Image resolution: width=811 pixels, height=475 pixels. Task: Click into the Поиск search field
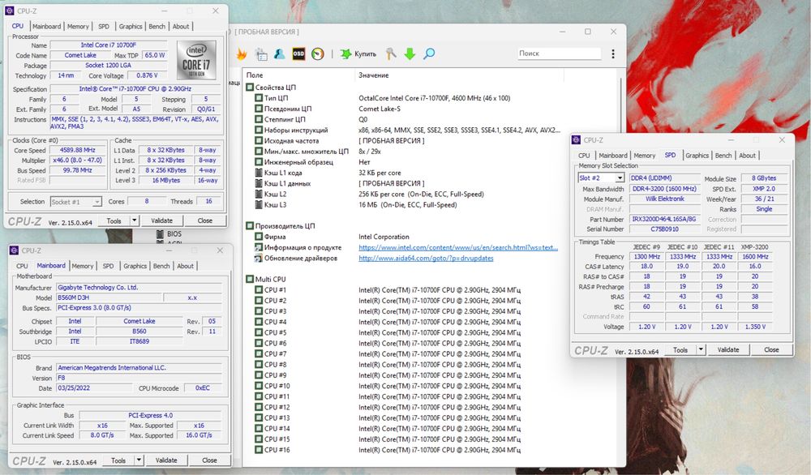(x=559, y=53)
